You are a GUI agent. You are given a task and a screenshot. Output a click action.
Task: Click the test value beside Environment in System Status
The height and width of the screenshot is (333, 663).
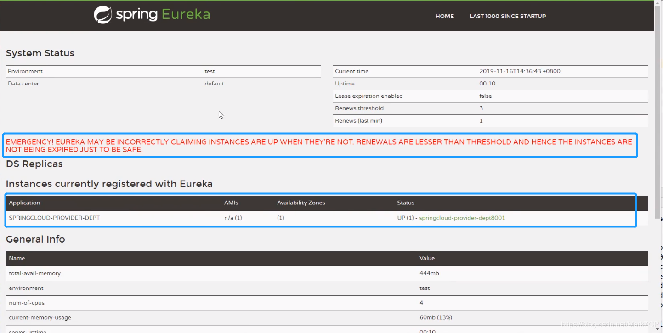[x=210, y=71]
